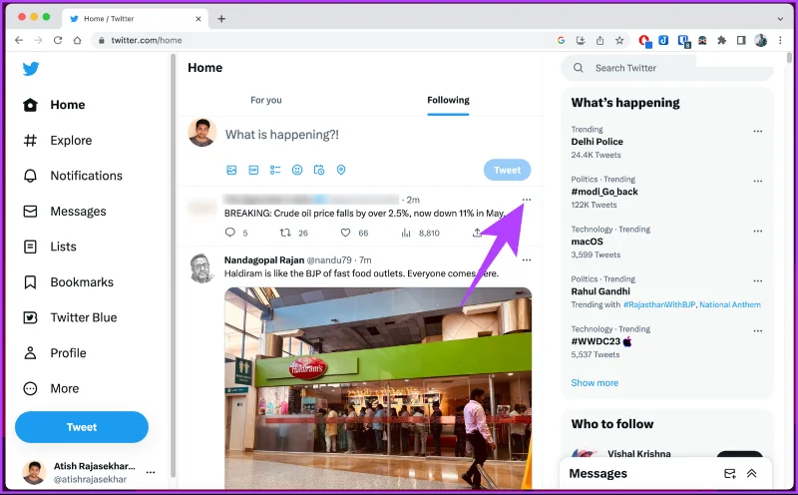
Task: Open Lists in the sidebar
Action: pos(50,247)
